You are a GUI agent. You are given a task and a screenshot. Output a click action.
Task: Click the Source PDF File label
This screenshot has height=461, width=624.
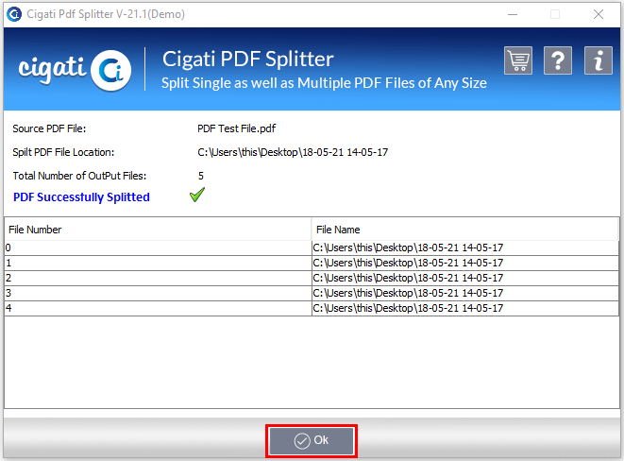49,128
